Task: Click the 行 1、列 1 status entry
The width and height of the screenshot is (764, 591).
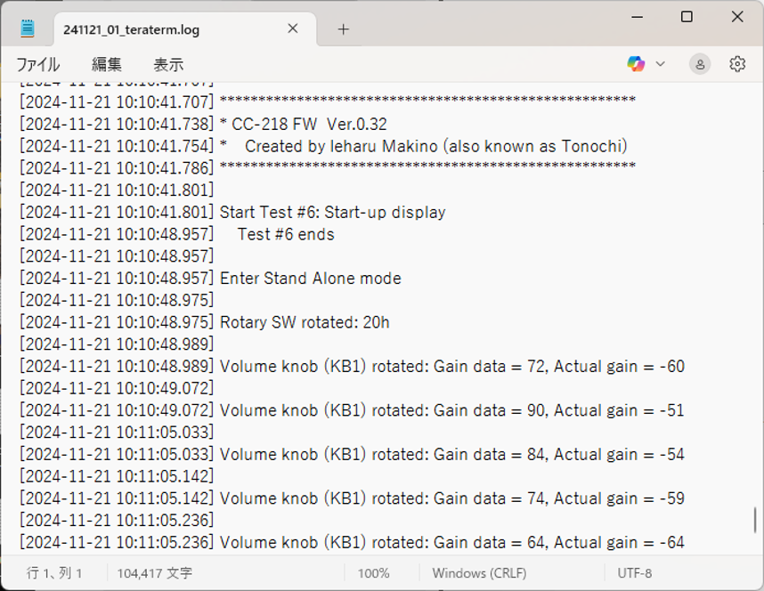Action: 54,573
